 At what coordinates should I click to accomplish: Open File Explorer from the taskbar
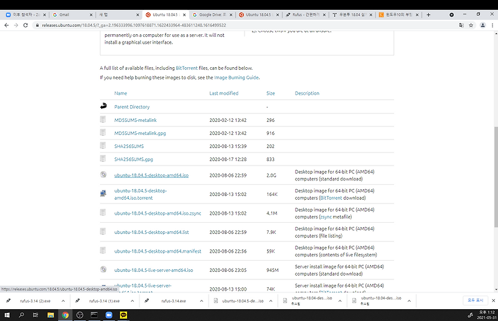[x=50, y=315]
